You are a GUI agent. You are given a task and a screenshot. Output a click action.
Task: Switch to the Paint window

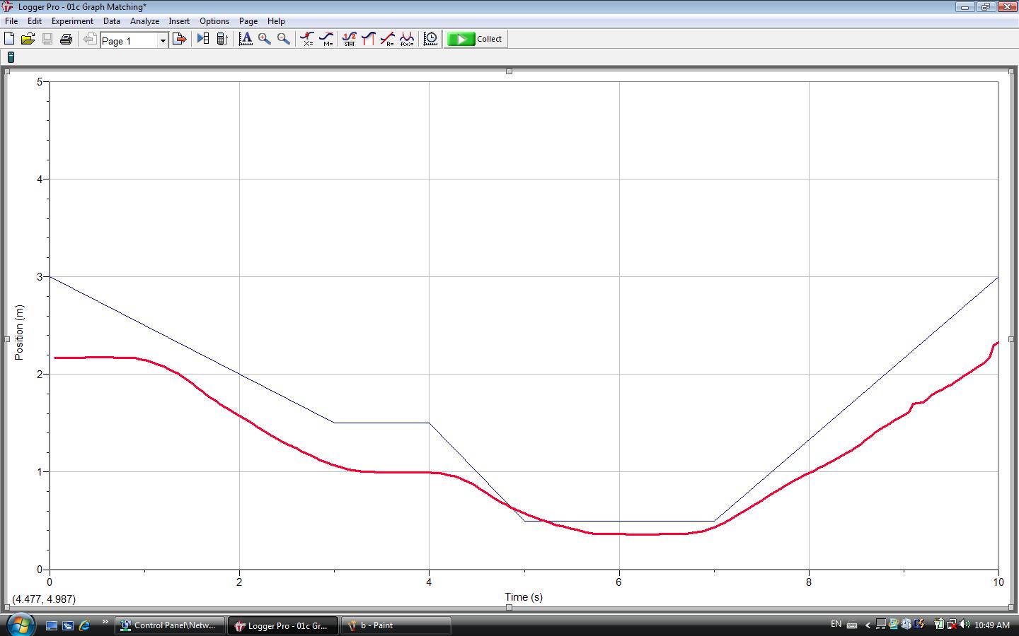pos(395,625)
